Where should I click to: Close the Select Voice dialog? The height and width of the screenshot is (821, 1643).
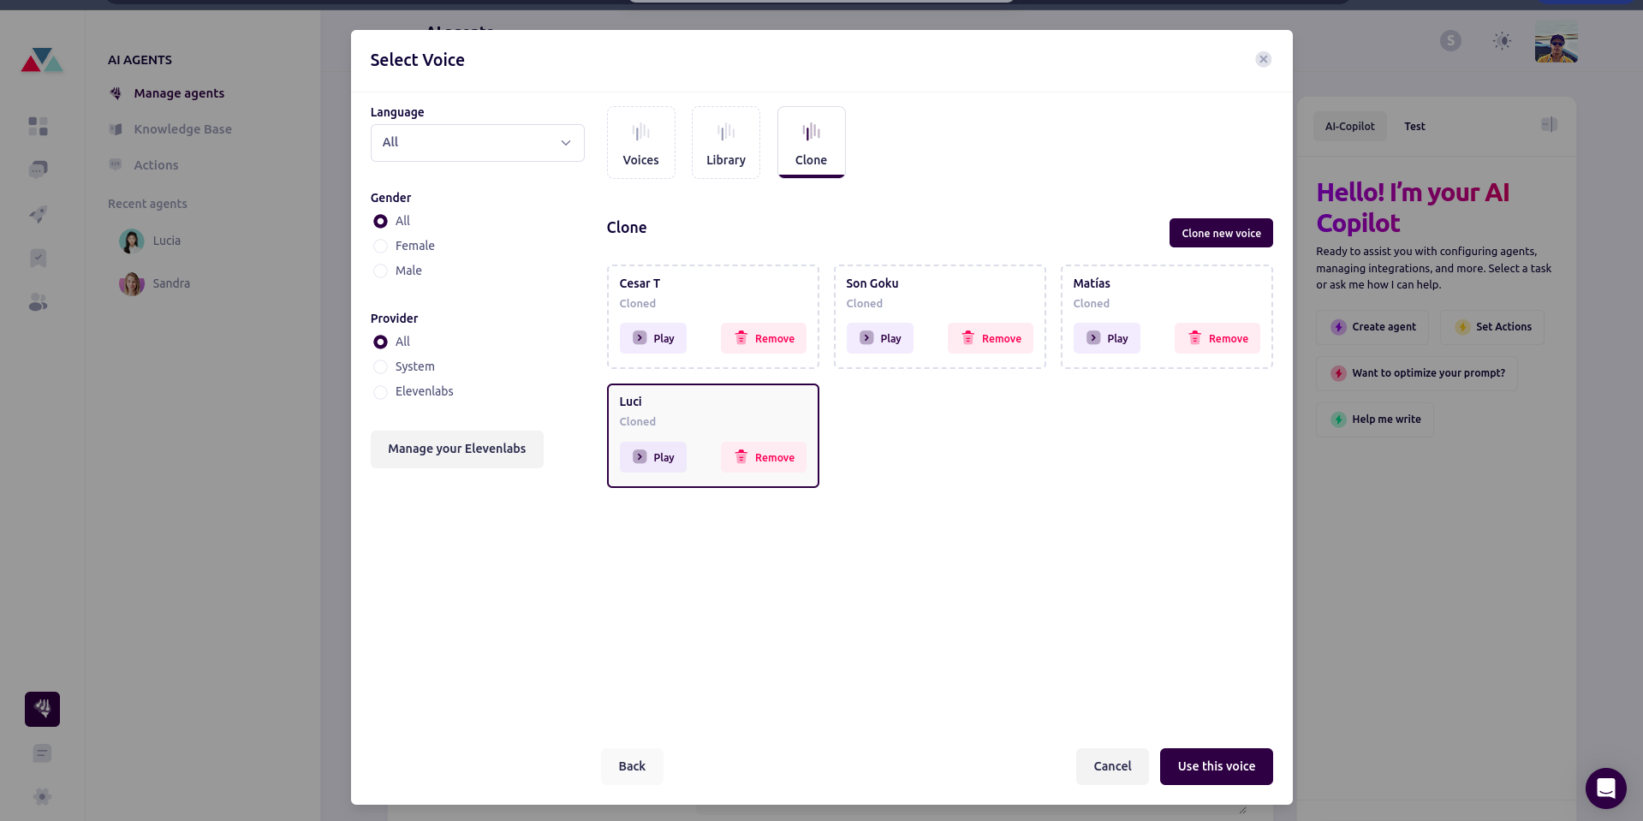click(1263, 59)
